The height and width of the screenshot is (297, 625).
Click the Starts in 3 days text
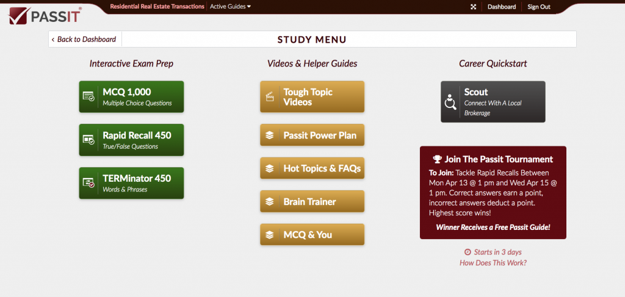(498, 252)
